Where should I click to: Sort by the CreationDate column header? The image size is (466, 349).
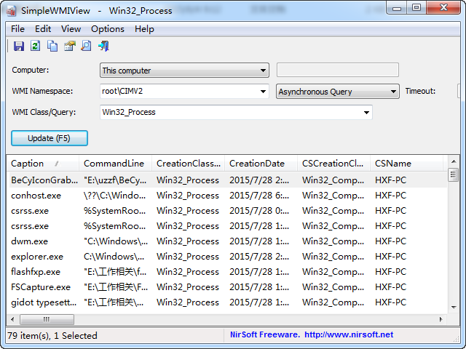[x=261, y=164]
